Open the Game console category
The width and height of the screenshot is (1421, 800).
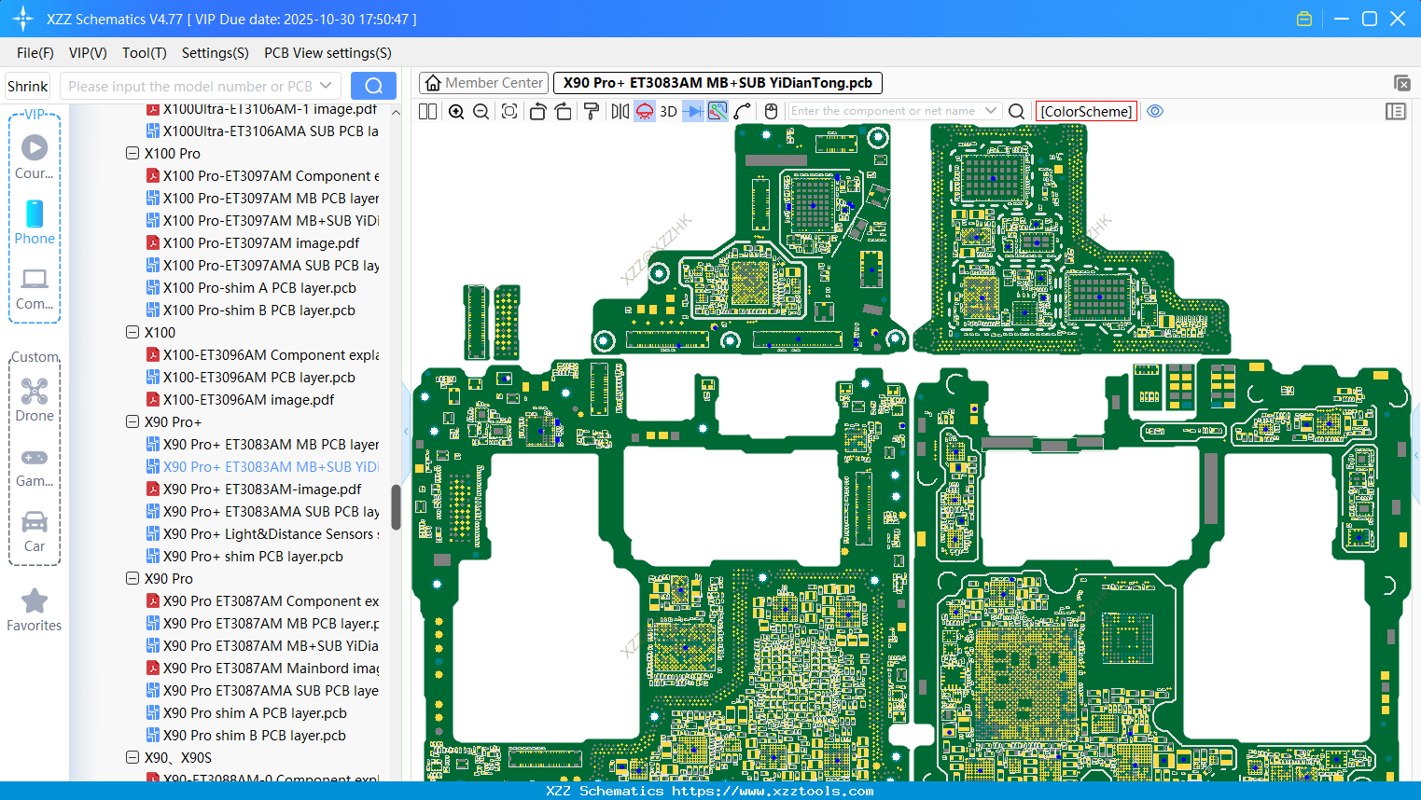pos(35,466)
